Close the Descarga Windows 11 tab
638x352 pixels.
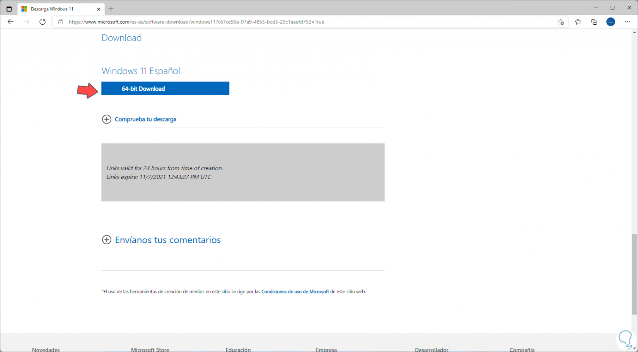[x=99, y=9]
